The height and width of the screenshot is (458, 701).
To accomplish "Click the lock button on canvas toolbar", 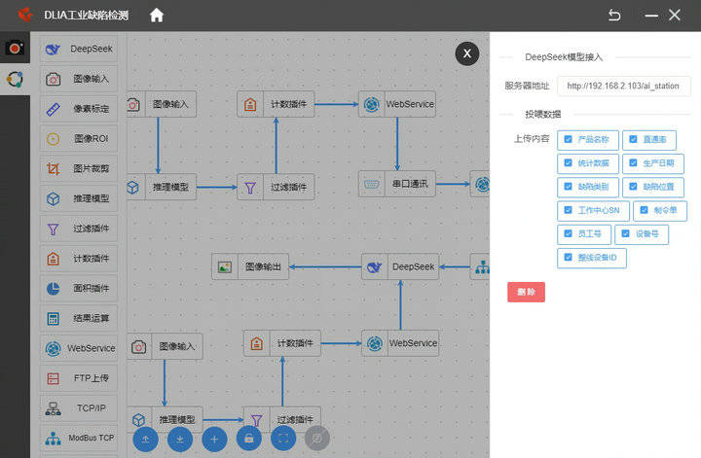I will 249,440.
